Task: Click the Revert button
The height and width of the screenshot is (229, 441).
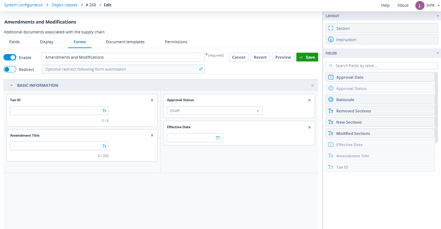Action: pyautogui.click(x=260, y=57)
